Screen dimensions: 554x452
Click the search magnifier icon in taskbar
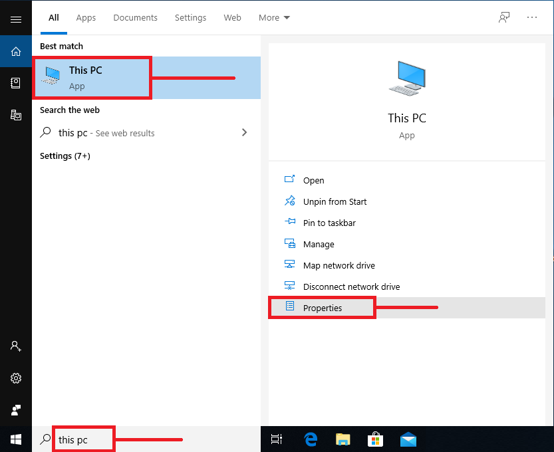coord(46,439)
